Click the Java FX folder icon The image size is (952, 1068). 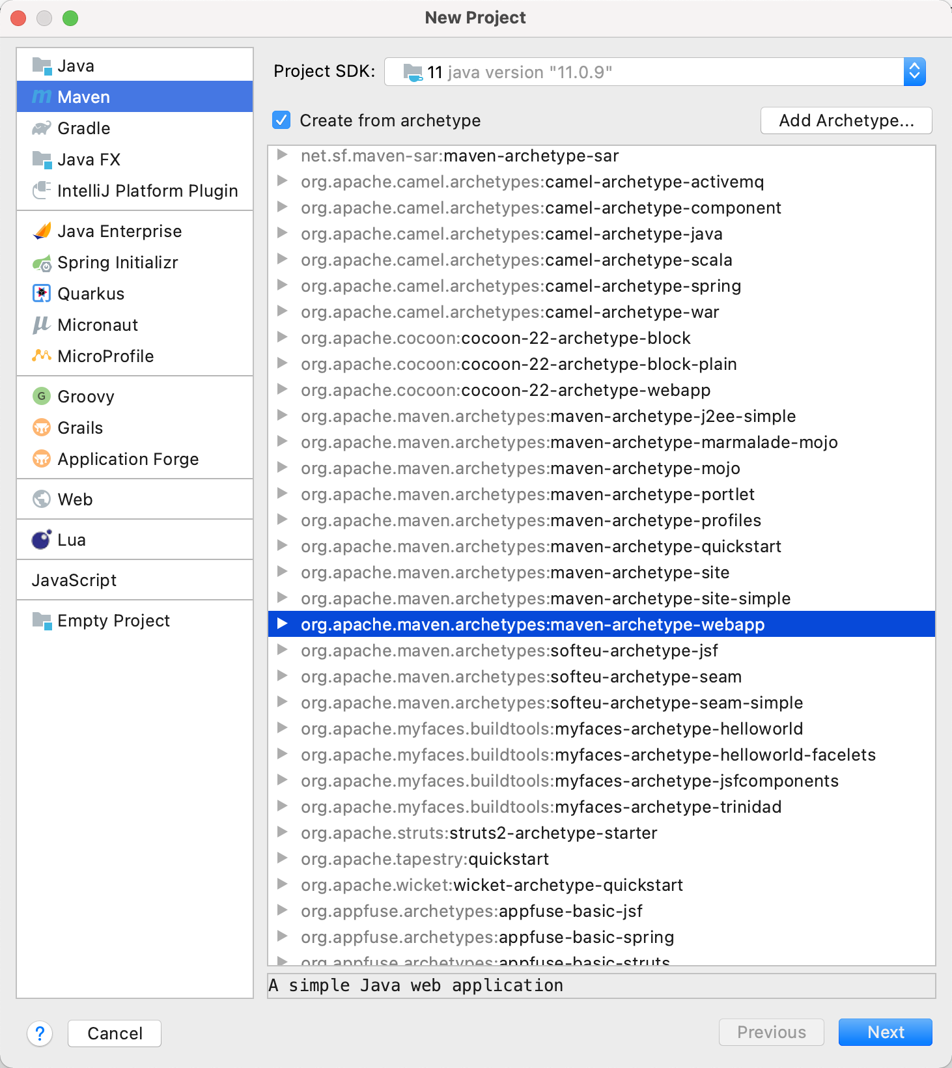(x=42, y=160)
